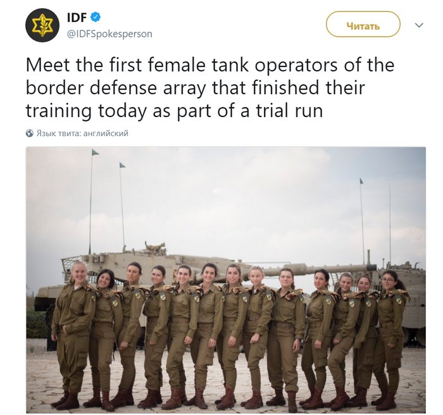Click the green flag atop tallest antenna
443x415 pixels.
(x=95, y=152)
